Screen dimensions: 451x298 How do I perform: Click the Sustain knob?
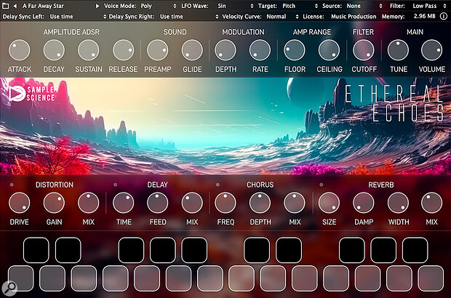[88, 50]
